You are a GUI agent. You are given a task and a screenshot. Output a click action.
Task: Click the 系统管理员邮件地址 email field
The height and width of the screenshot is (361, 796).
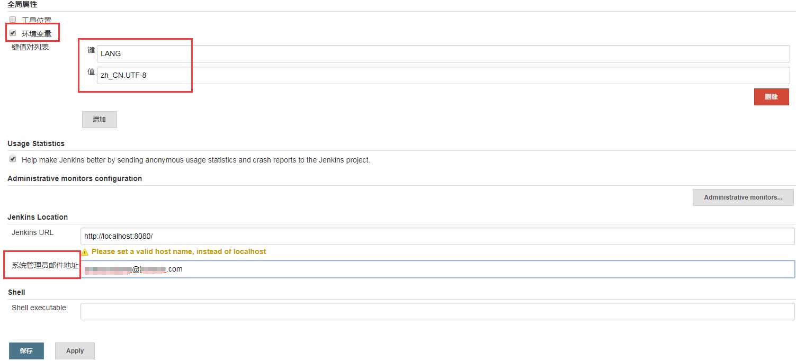coord(437,269)
